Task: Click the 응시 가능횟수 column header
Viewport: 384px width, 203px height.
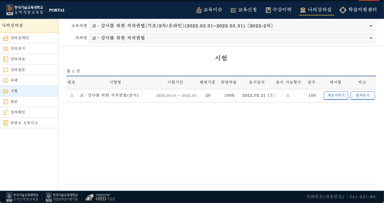Action: [288, 82]
